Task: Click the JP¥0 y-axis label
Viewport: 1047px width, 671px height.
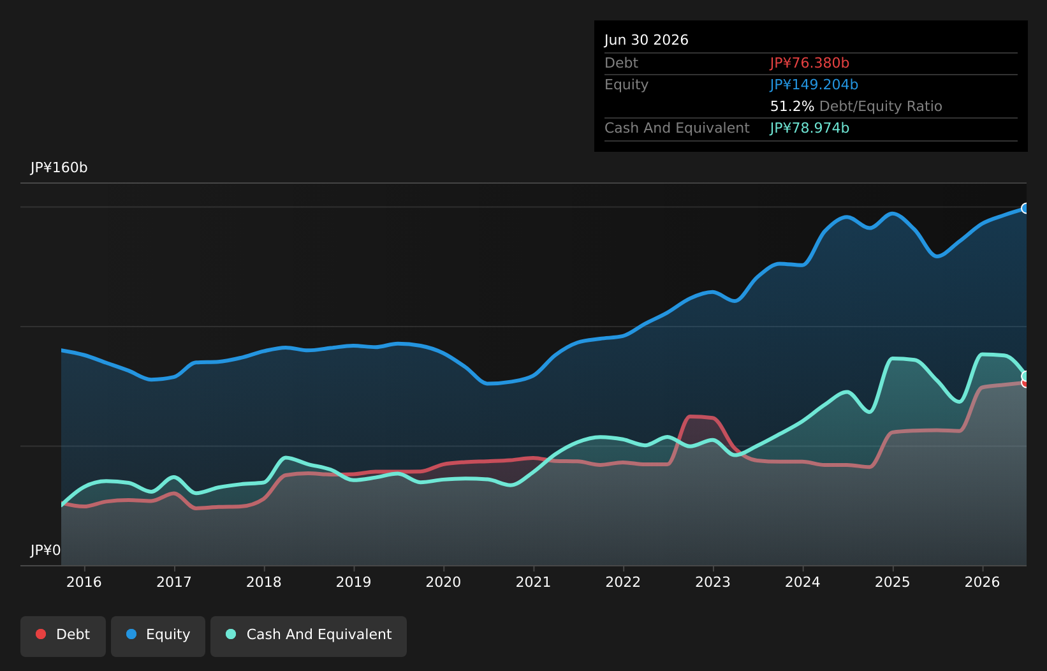Action: pyautogui.click(x=46, y=550)
